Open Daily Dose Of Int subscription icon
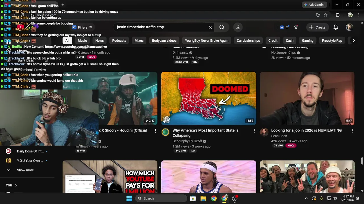The height and width of the screenshot is (204, 364). tap(9, 151)
